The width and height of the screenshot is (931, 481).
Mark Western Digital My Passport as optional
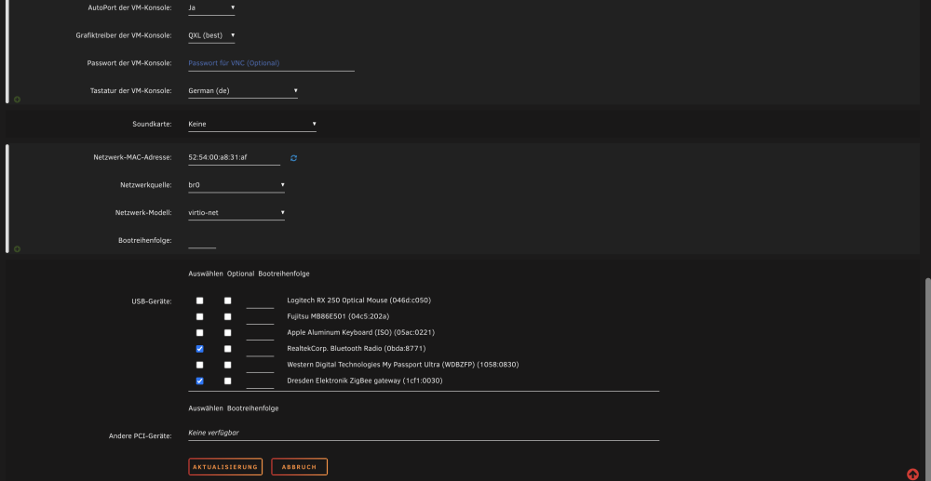(x=227, y=365)
